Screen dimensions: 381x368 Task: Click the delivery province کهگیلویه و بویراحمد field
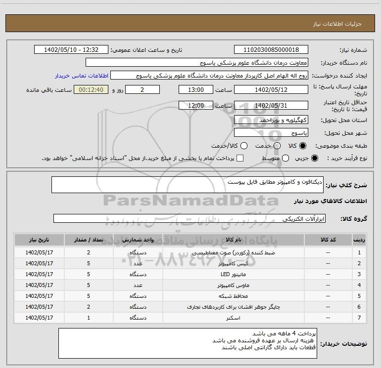271,120
